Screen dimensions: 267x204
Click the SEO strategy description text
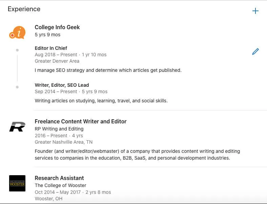pyautogui.click(x=108, y=70)
